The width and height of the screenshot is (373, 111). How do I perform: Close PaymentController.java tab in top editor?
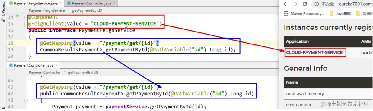(114, 4)
